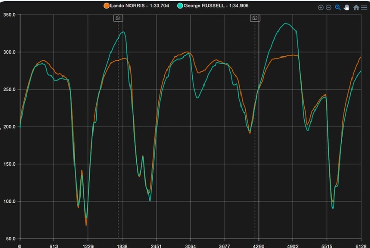Screen dimensions: 370x248
Task: Click the S2 sector marker label
Action: click(255, 18)
